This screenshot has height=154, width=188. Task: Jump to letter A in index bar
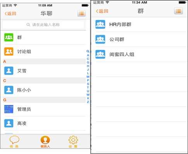coord(88,55)
